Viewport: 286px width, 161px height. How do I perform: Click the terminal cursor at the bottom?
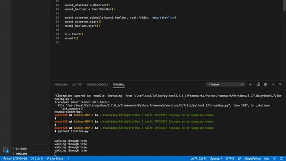point(55,154)
